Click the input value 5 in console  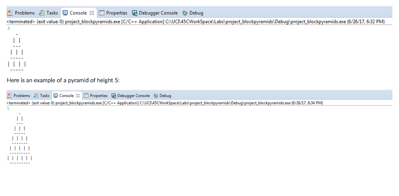(x=8, y=109)
